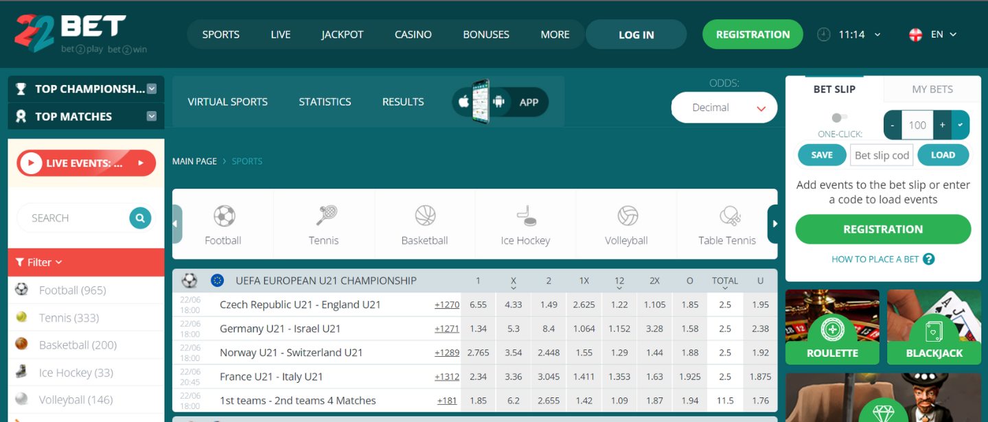988x422 pixels.
Task: Click the REGISTRATION button in header
Action: (753, 34)
